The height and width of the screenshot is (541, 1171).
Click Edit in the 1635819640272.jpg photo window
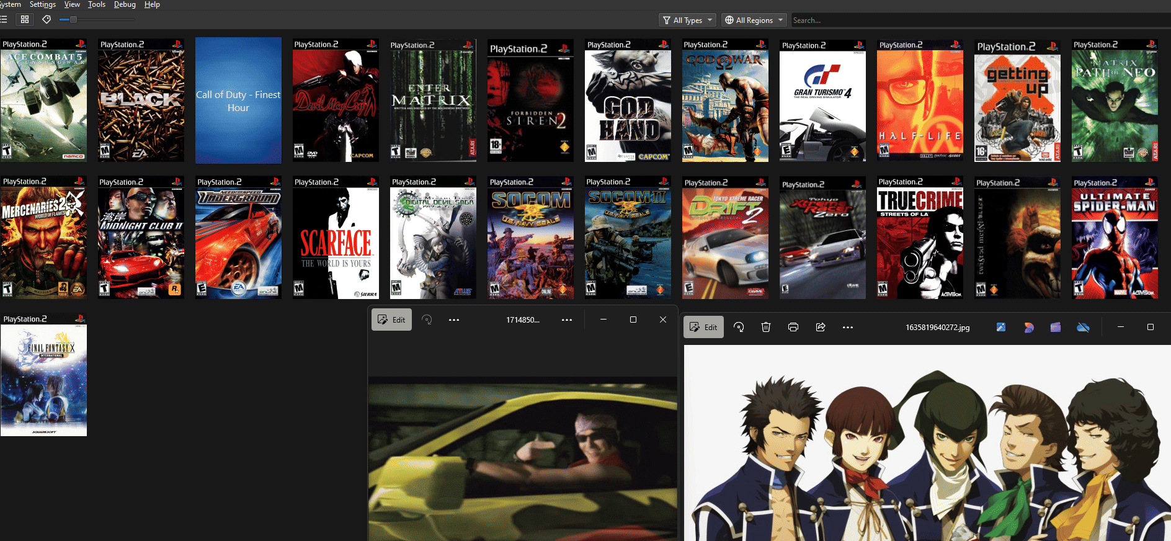point(703,327)
